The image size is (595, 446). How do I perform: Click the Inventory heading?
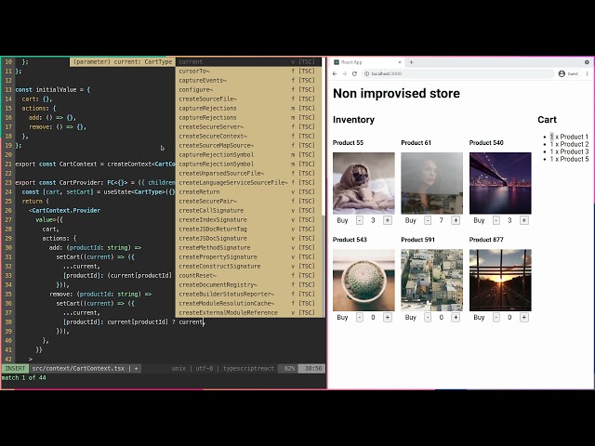pos(353,120)
